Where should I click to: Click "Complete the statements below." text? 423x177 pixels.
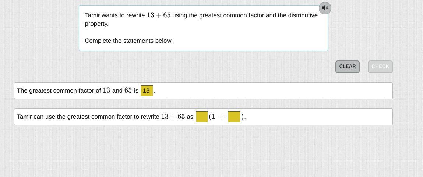pyautogui.click(x=128, y=41)
